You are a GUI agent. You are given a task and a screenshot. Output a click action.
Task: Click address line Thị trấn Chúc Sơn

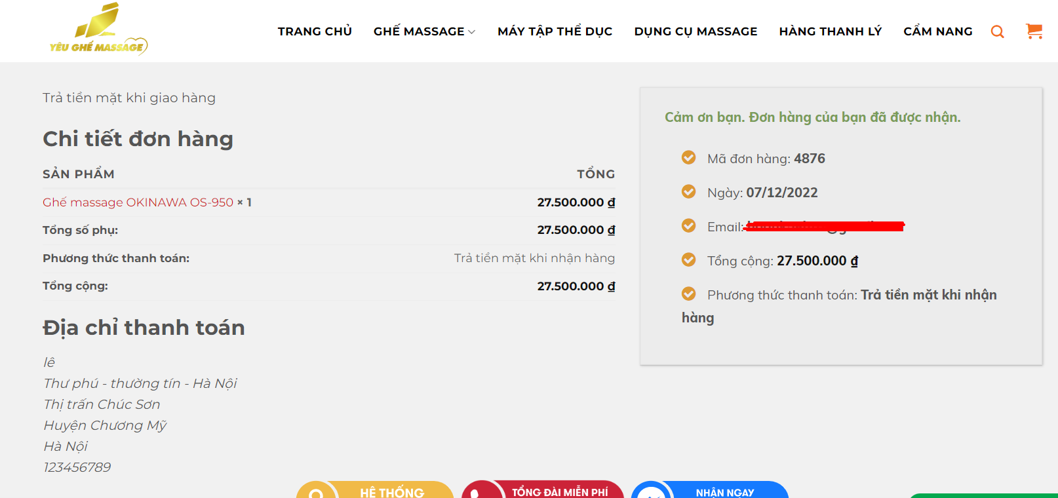tap(102, 404)
